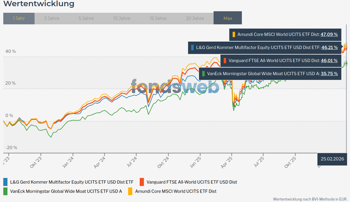Click the Jul '24 axis label
Image resolution: width=350 pixels, height=202 pixels.
(132, 162)
